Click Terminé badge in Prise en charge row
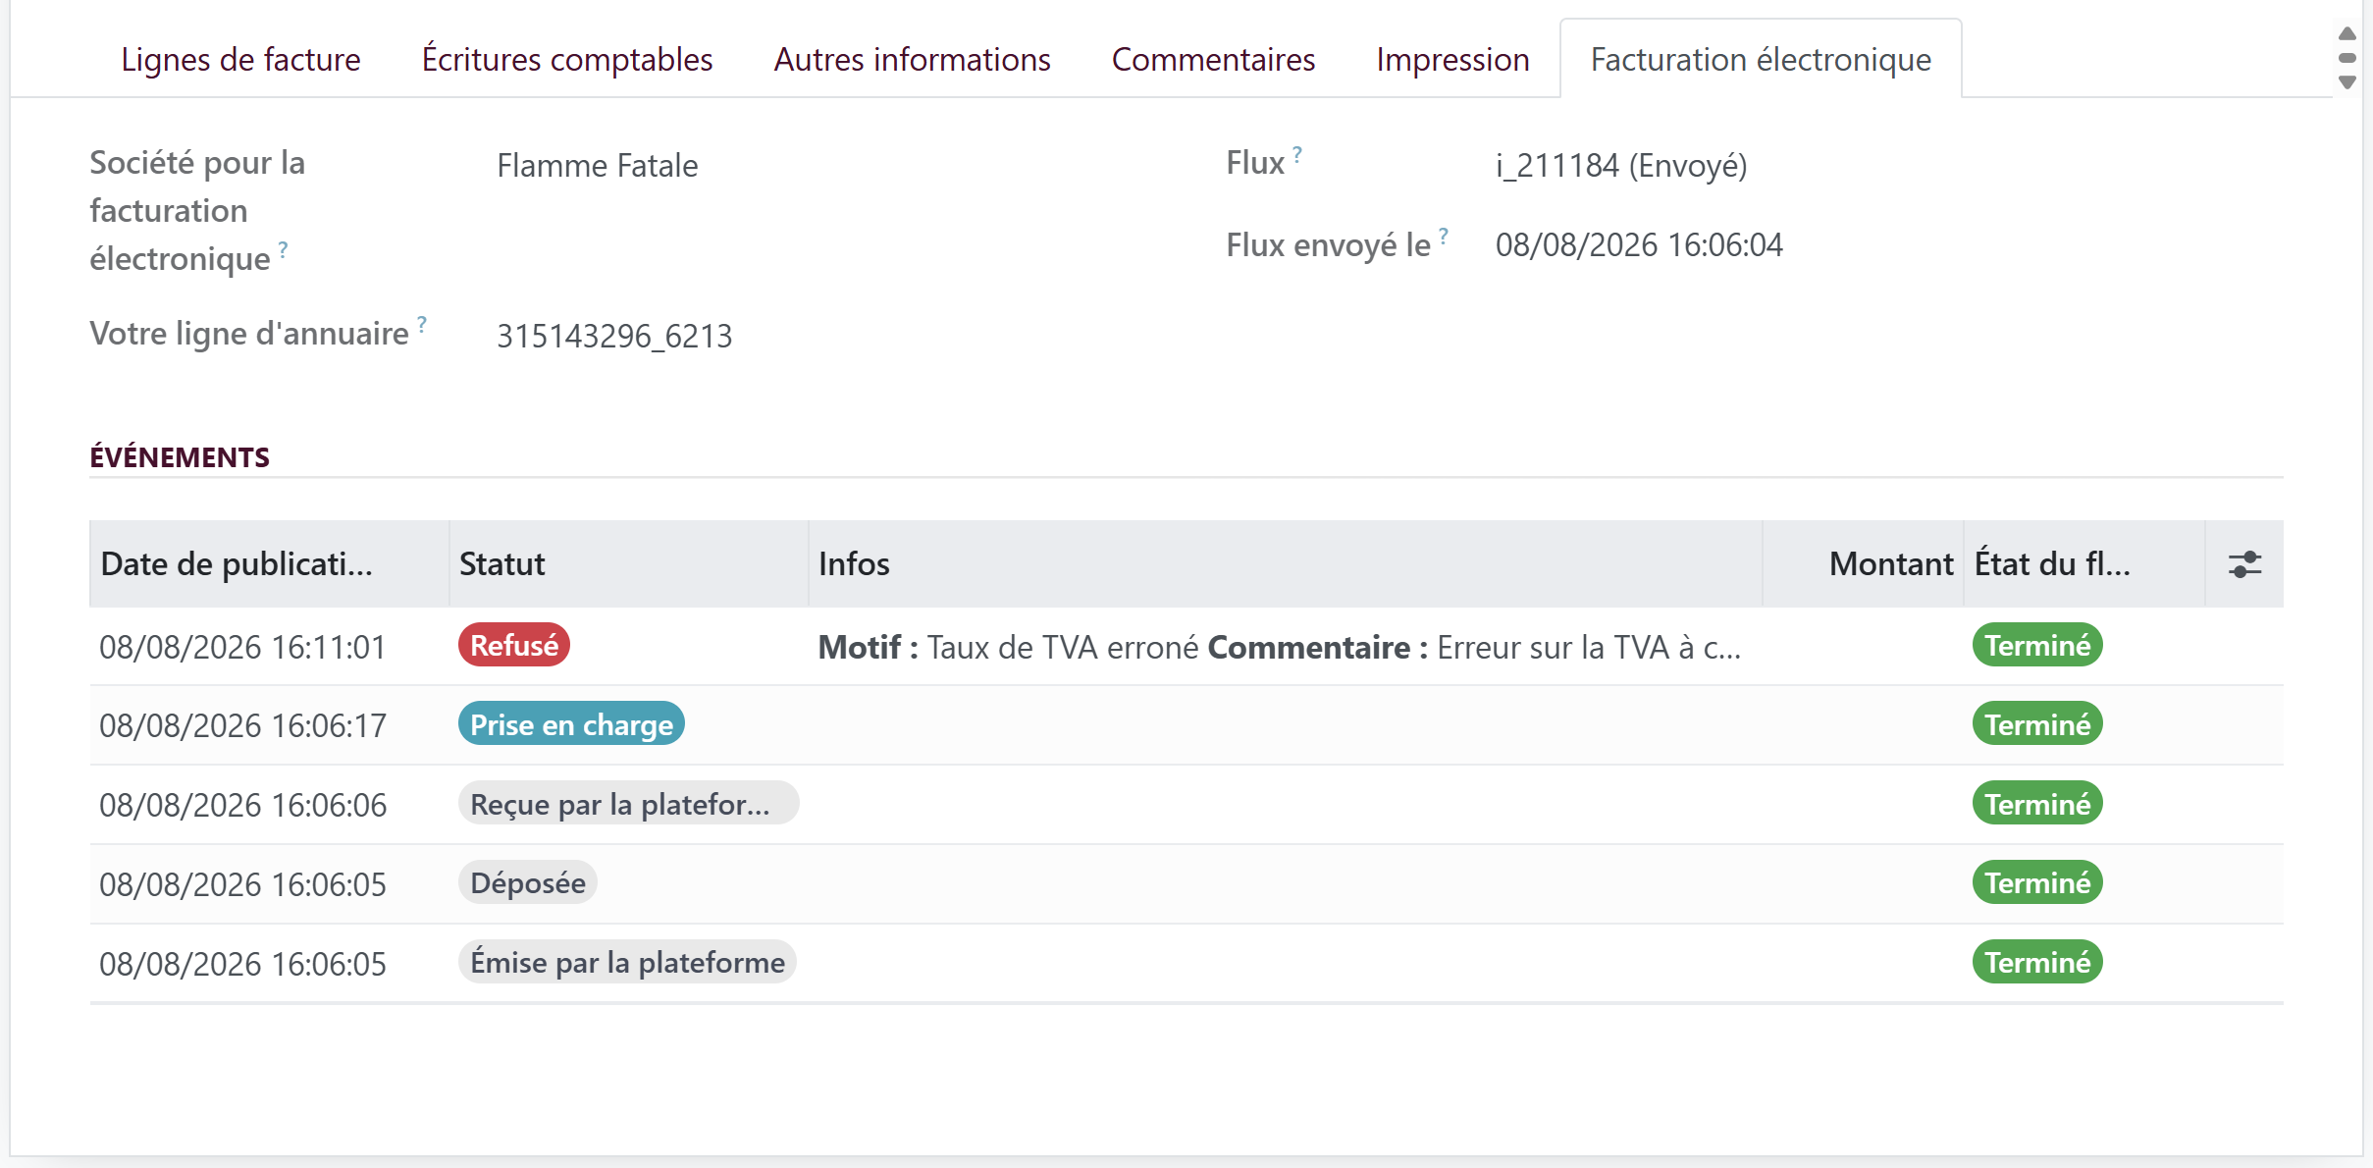Screen dimensions: 2373x1168 coord(2037,724)
